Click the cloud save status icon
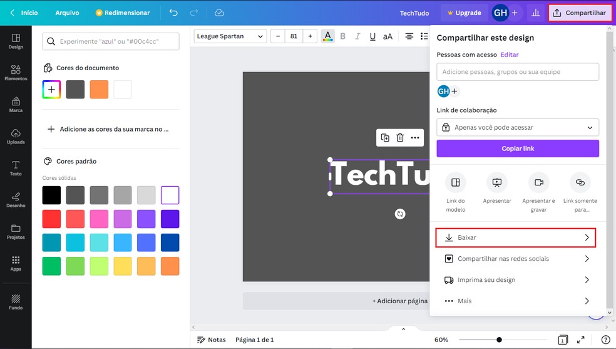The height and width of the screenshot is (349, 616). pos(219,13)
